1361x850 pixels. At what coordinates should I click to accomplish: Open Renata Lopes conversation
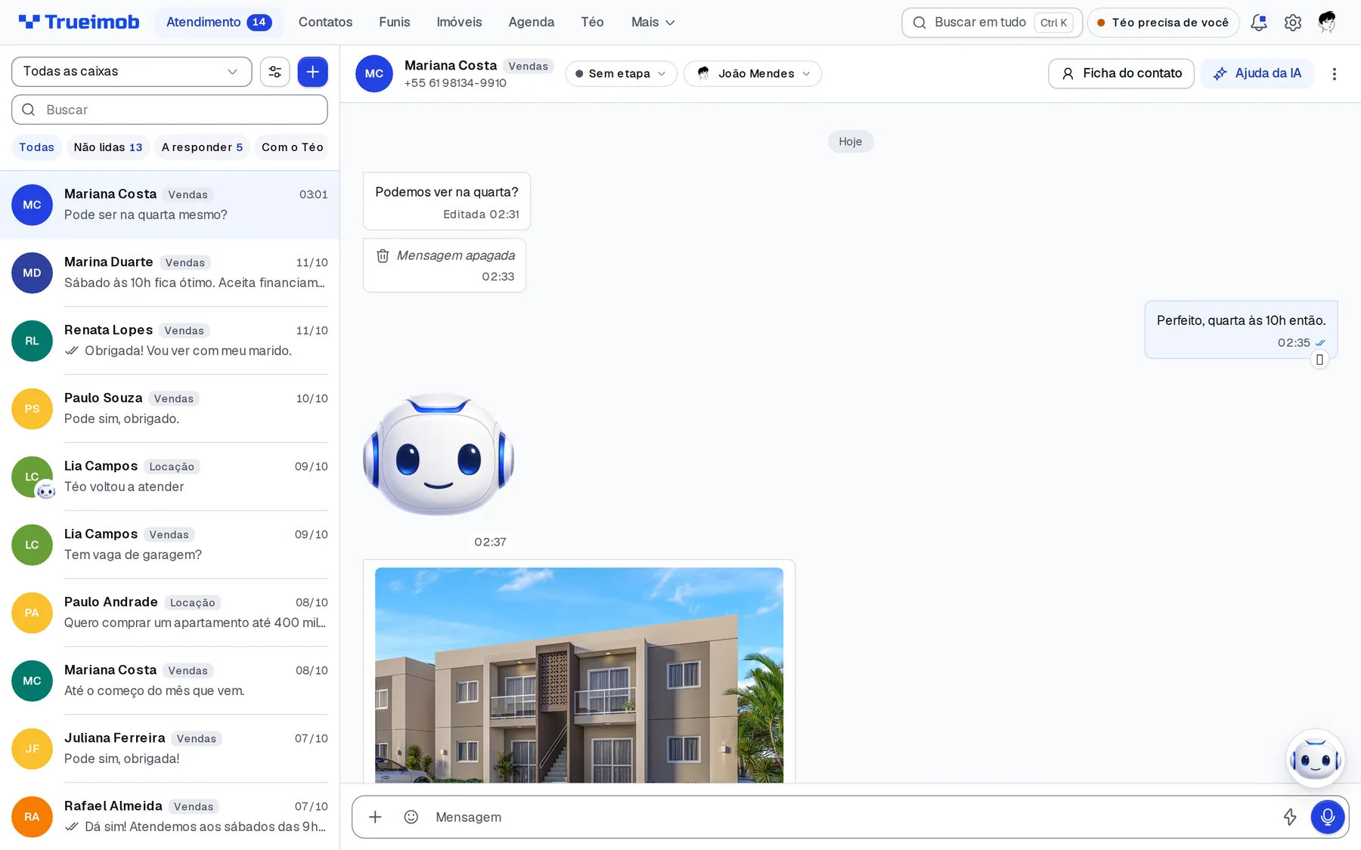[x=169, y=341]
